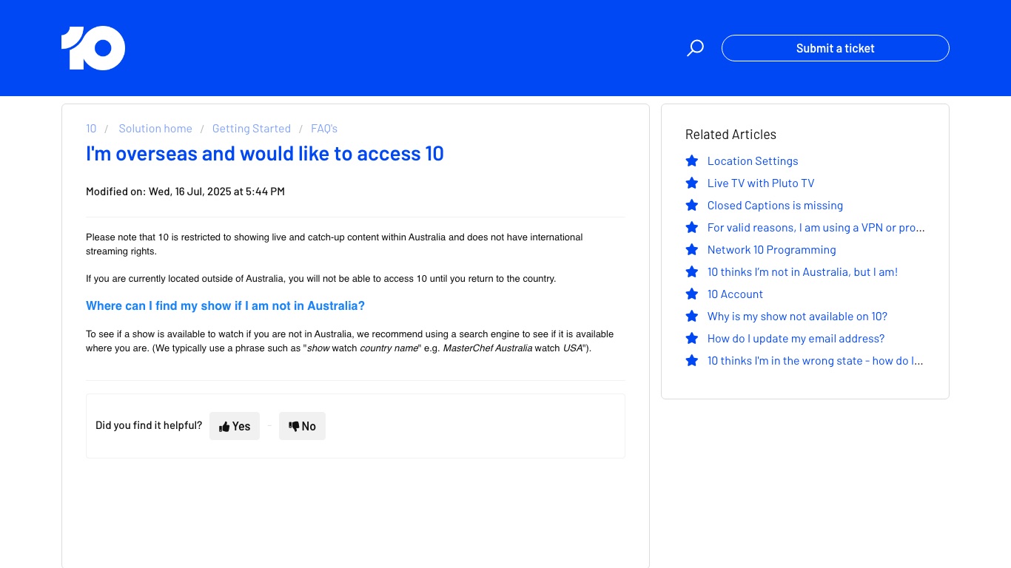1011x568 pixels.
Task: Click star icon beside Location Settings
Action: click(692, 160)
